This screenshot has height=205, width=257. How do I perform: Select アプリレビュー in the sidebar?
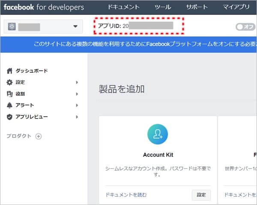coord(32,117)
